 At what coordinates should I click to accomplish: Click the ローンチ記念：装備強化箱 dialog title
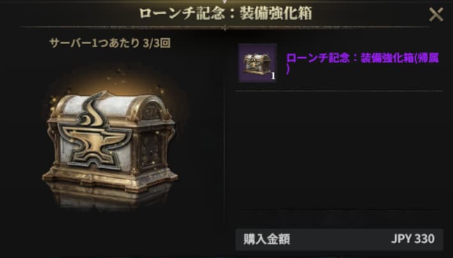[x=225, y=13]
